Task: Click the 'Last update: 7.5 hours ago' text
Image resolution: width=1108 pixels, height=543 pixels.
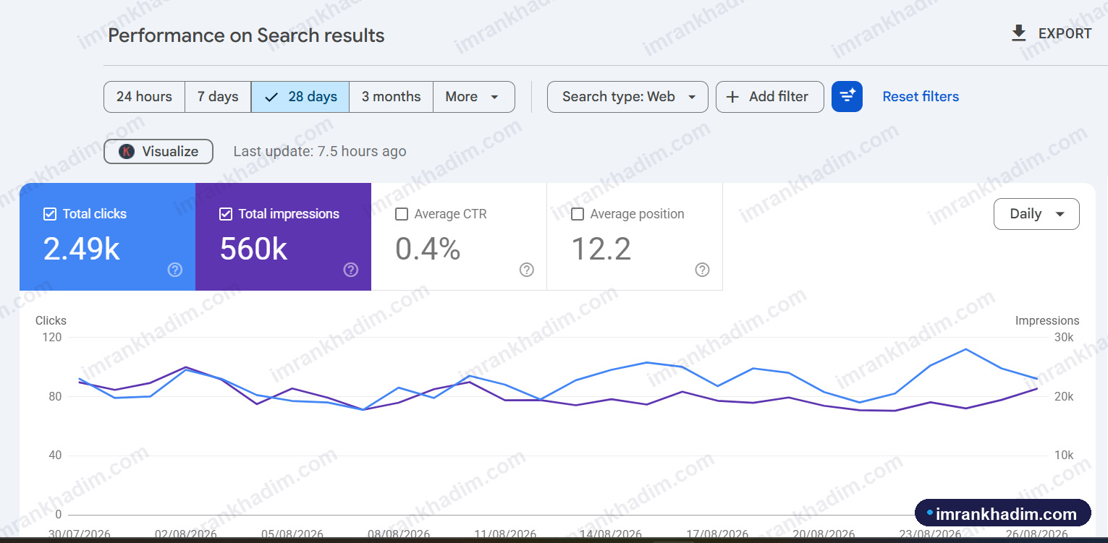Action: point(320,152)
